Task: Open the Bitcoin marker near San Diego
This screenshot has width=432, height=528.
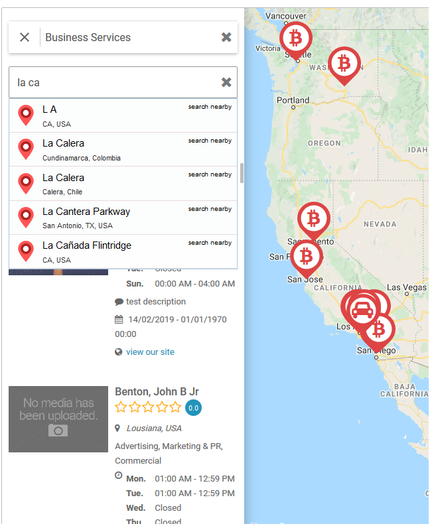Action: (378, 330)
